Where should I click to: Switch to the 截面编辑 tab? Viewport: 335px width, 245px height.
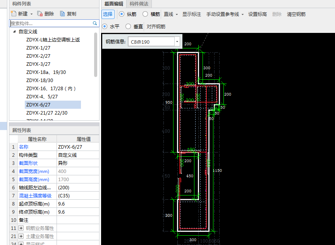pos(113,4)
